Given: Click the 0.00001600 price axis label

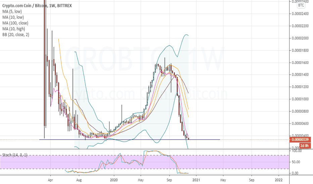Looking at the screenshot, I should point(300,63).
